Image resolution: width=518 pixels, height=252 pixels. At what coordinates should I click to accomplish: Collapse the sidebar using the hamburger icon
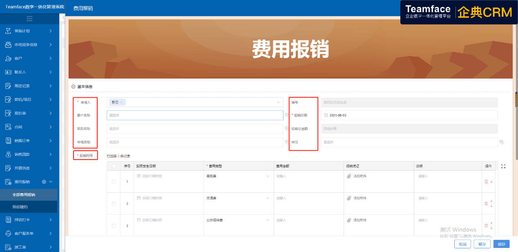pos(29,18)
